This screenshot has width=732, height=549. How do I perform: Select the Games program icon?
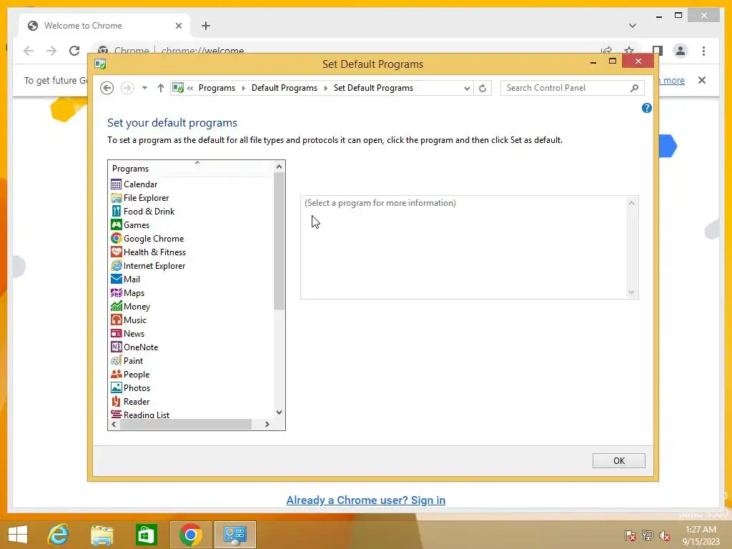coord(117,225)
